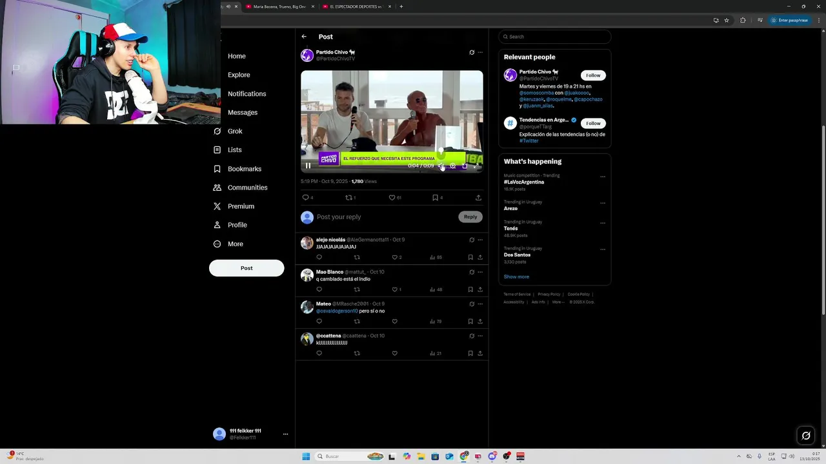Pause the playing video
This screenshot has height=464, width=826.
coord(308,166)
